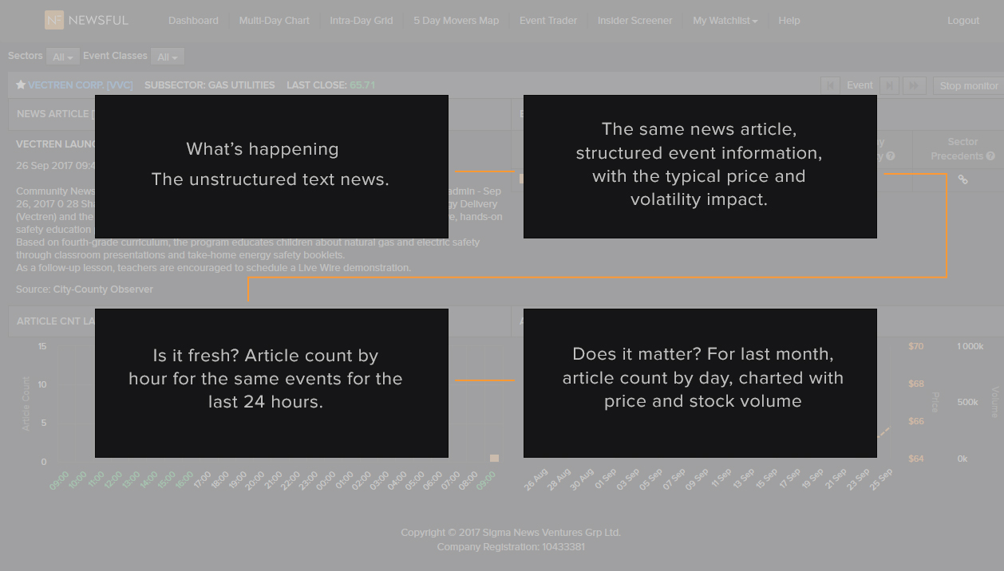Stop monitor for incoming events

pyautogui.click(x=968, y=85)
